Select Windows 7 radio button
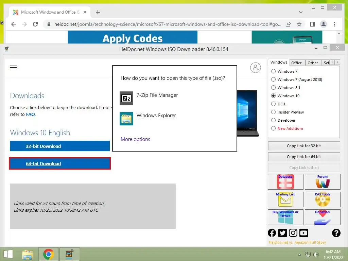This screenshot has height=261, width=348. click(274, 71)
